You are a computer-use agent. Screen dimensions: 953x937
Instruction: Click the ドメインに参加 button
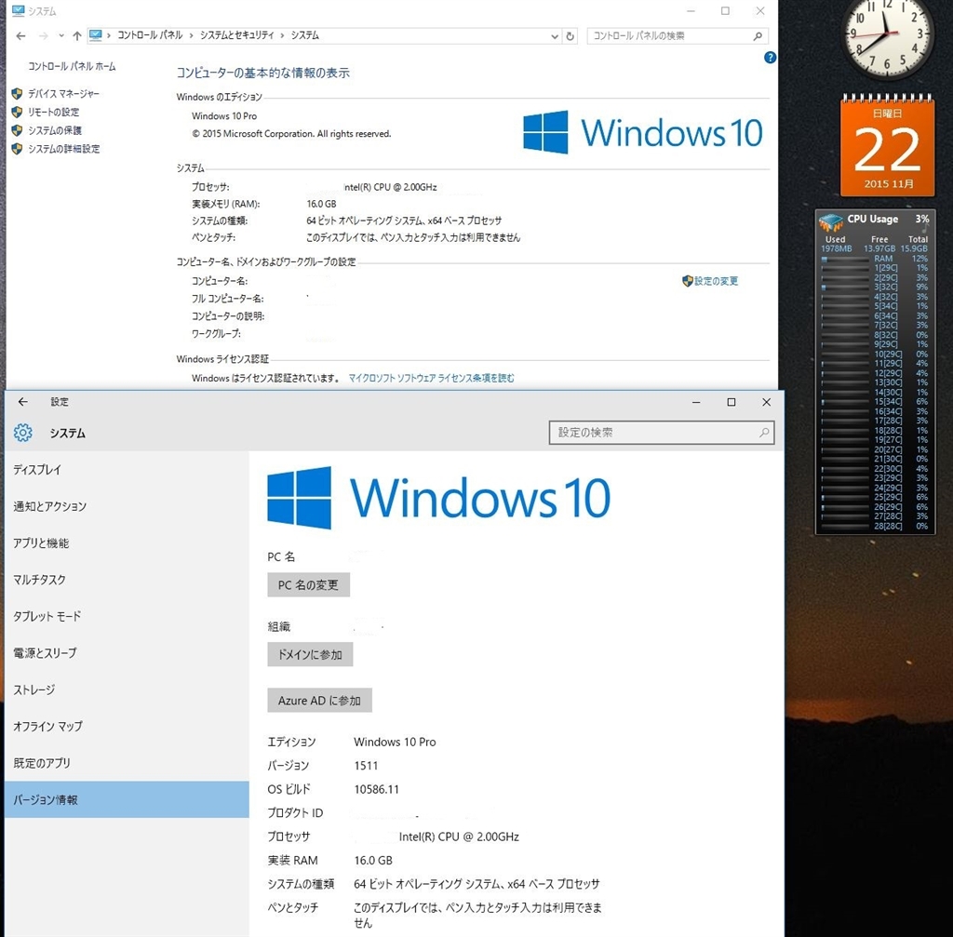click(310, 654)
